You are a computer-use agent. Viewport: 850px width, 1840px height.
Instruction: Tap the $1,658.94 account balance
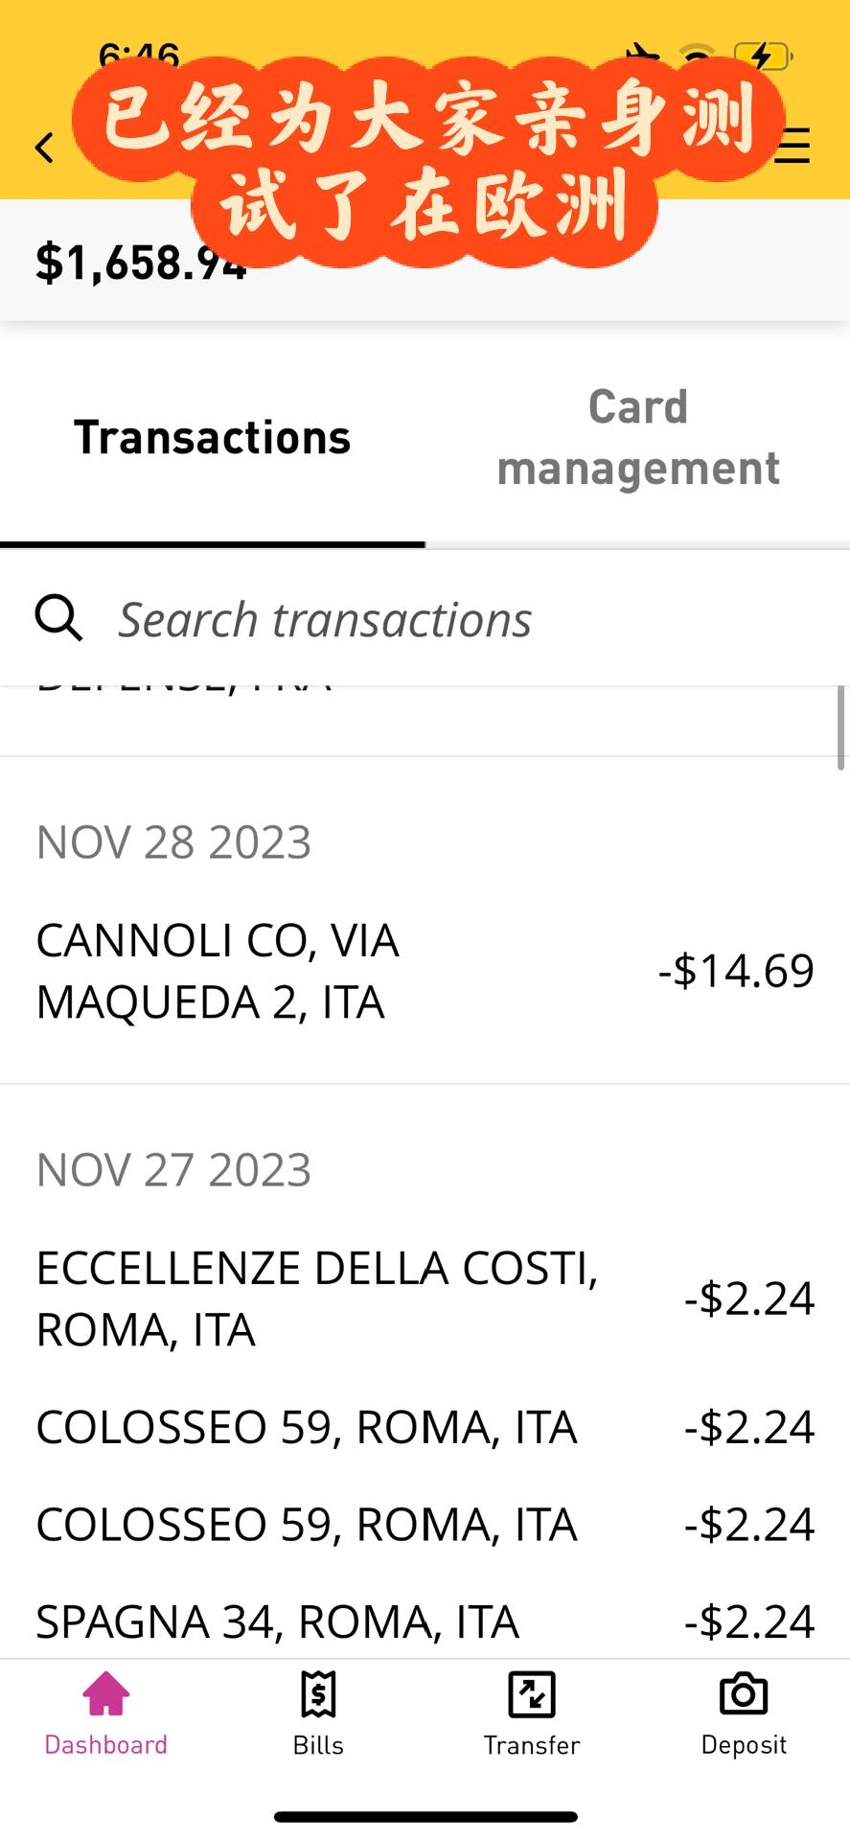(142, 263)
